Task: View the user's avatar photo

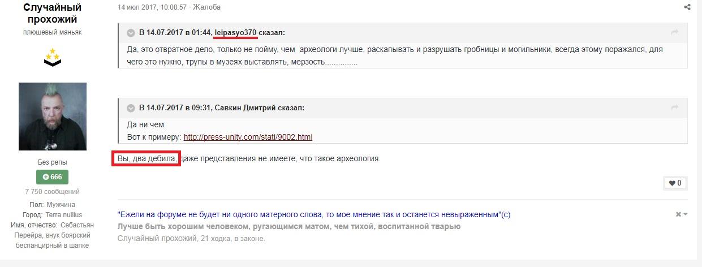Action: coord(53,116)
